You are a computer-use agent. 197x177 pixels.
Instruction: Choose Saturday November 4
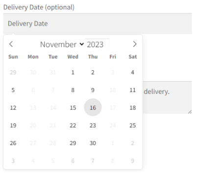(132, 72)
